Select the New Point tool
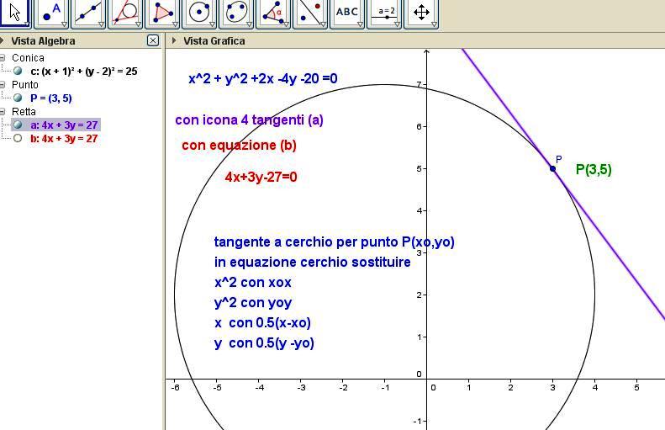This screenshot has width=665, height=430. [x=51, y=13]
